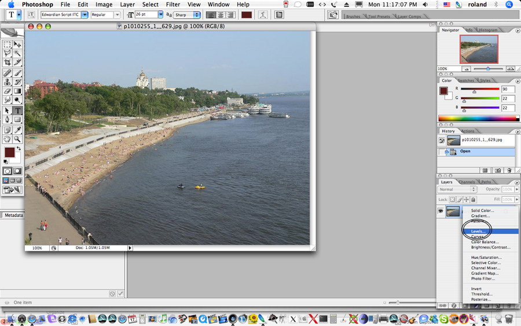The width and height of the screenshot is (521, 326).
Task: Toggle lock transparent pixels in Layers
Action: (x=453, y=199)
